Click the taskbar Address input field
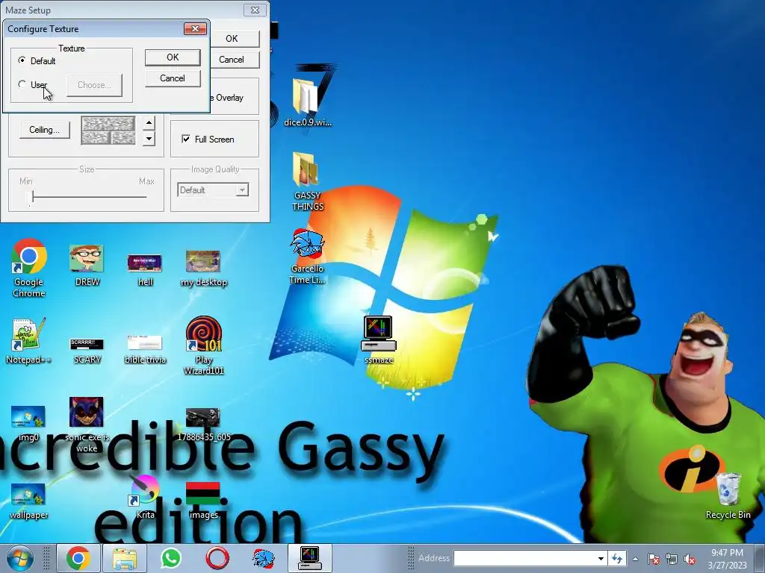Screen dimensions: 765x573 525,558
